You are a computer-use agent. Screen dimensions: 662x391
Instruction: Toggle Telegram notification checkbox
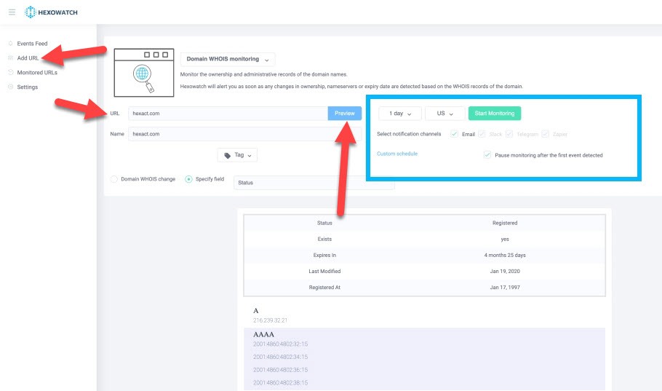509,134
